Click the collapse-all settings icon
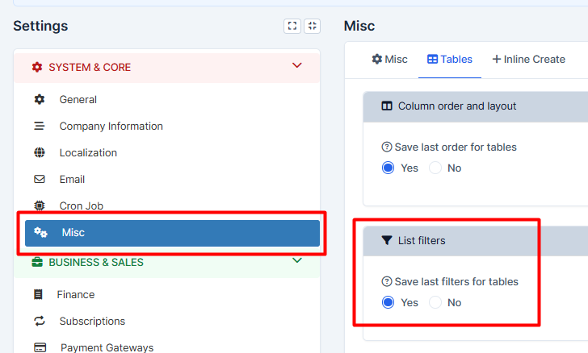588x353 pixels. click(312, 27)
